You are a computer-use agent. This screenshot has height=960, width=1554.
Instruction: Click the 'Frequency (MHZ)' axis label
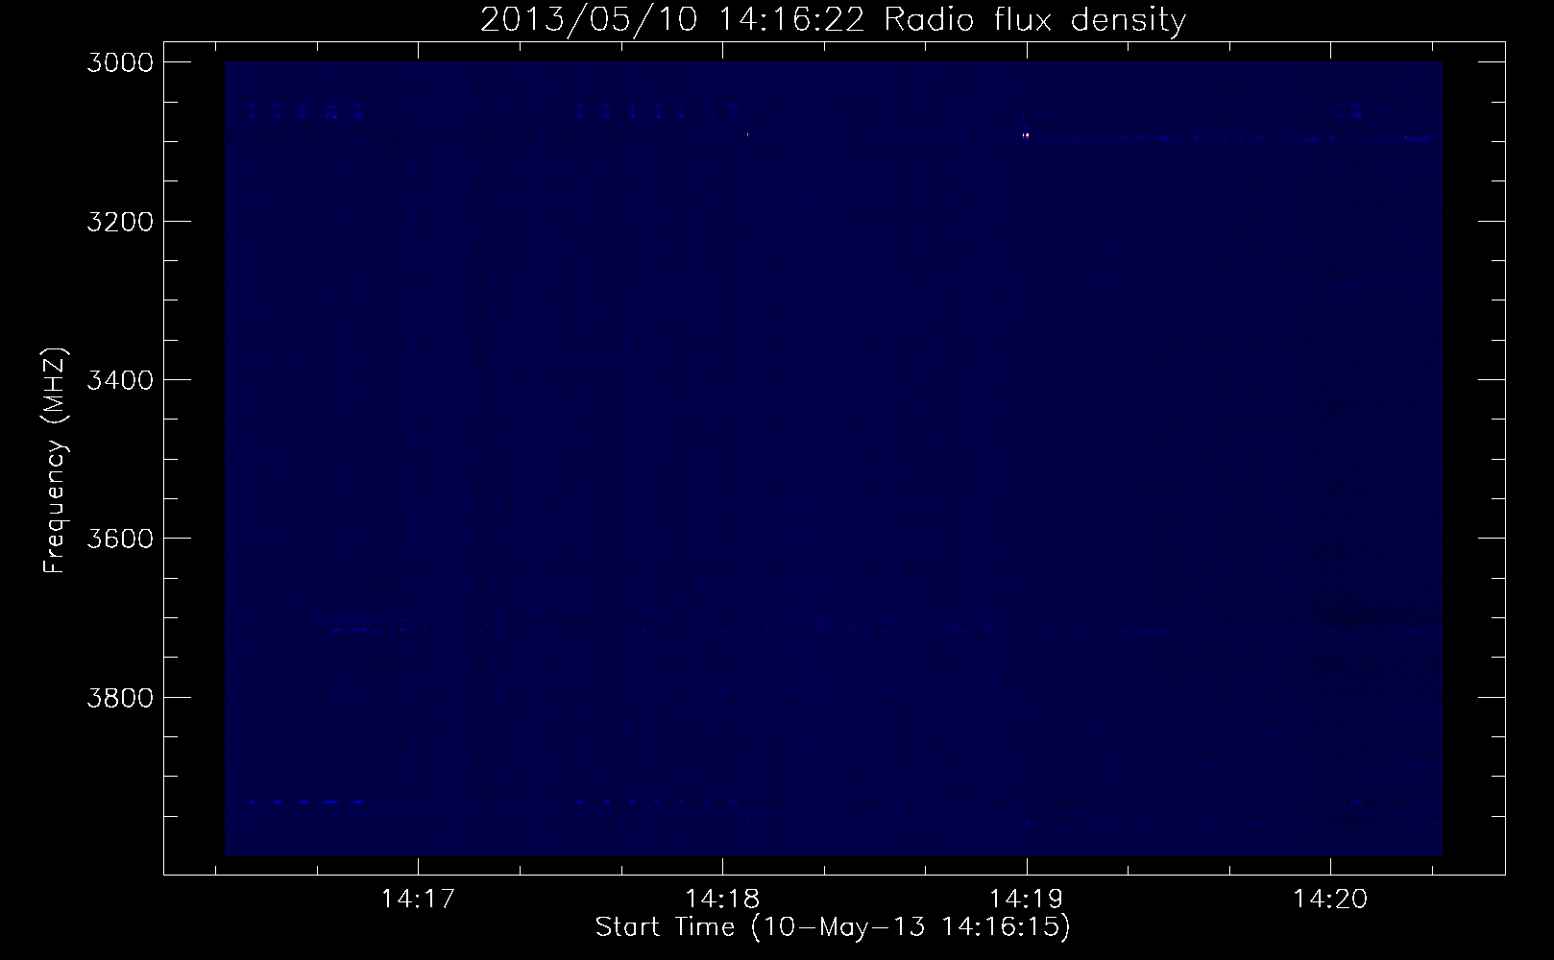pyautogui.click(x=54, y=461)
